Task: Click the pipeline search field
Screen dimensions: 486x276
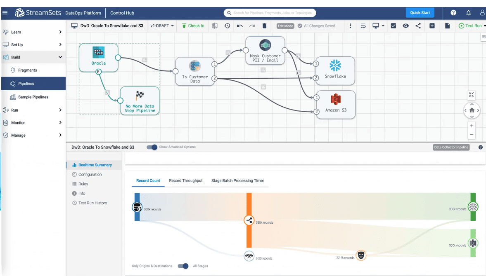Action: point(270,12)
